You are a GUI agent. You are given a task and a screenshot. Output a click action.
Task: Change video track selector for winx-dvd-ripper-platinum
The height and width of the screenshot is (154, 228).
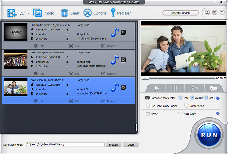coord(67,57)
